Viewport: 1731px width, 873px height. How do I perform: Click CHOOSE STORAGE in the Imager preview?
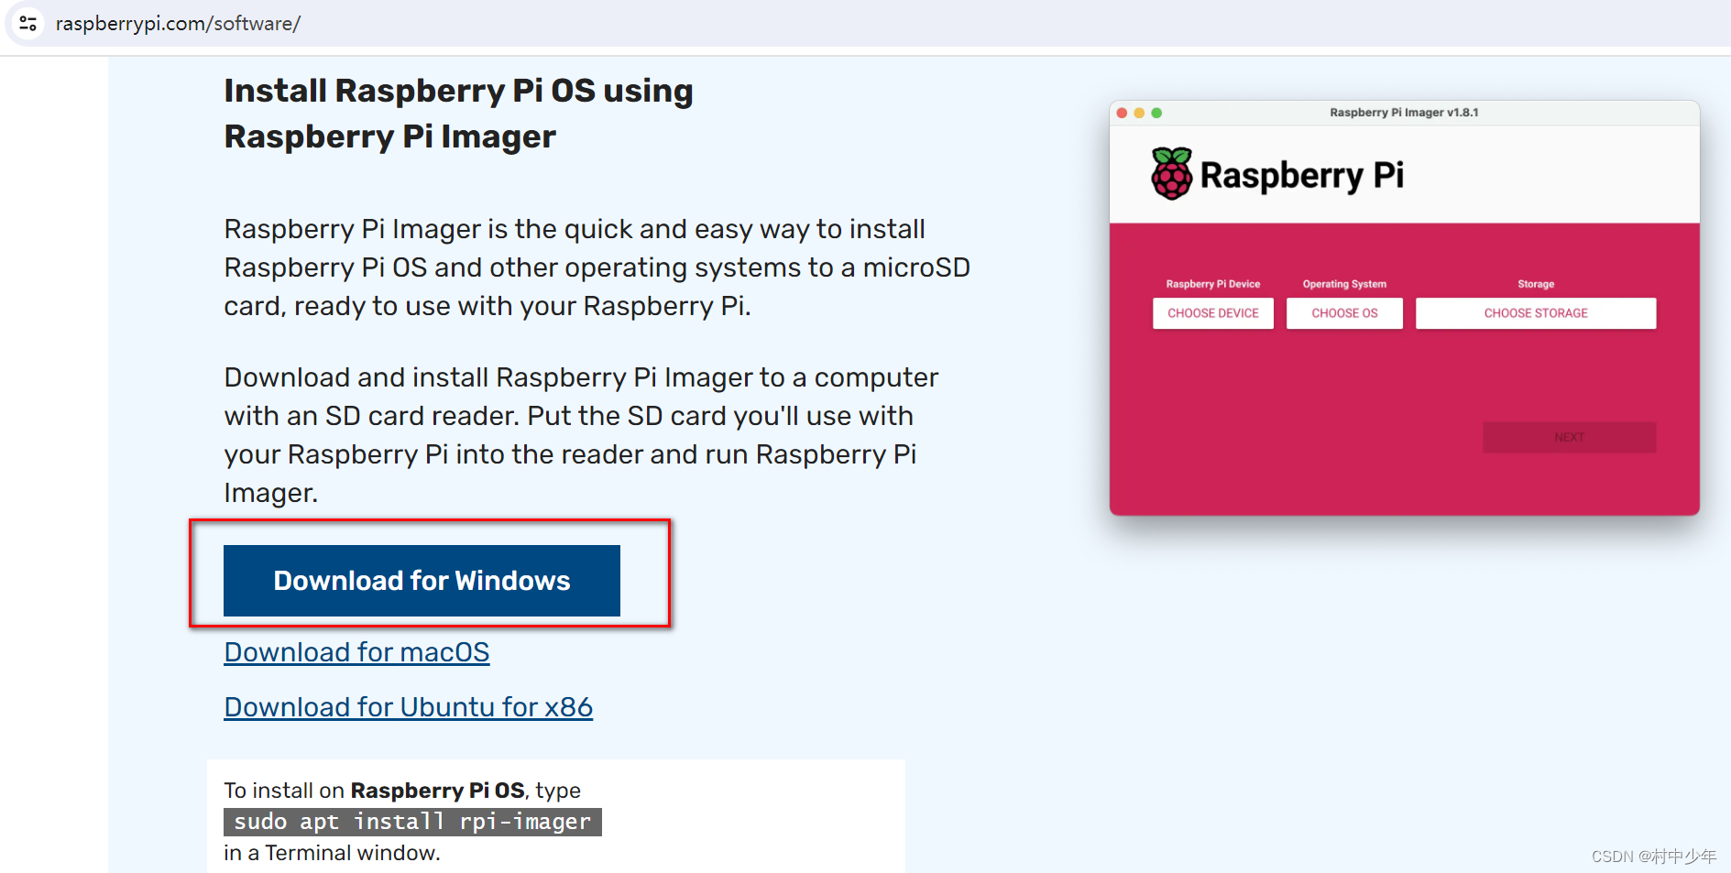(x=1536, y=313)
